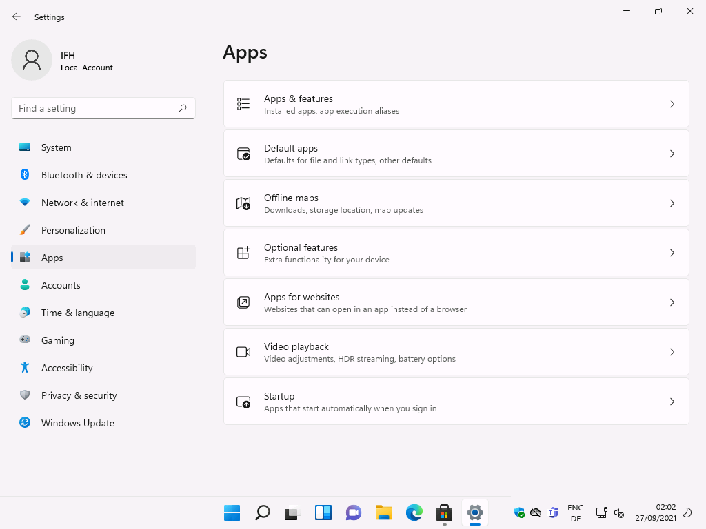Open File Explorer from taskbar
Screen dimensions: 706x529
coord(384,512)
